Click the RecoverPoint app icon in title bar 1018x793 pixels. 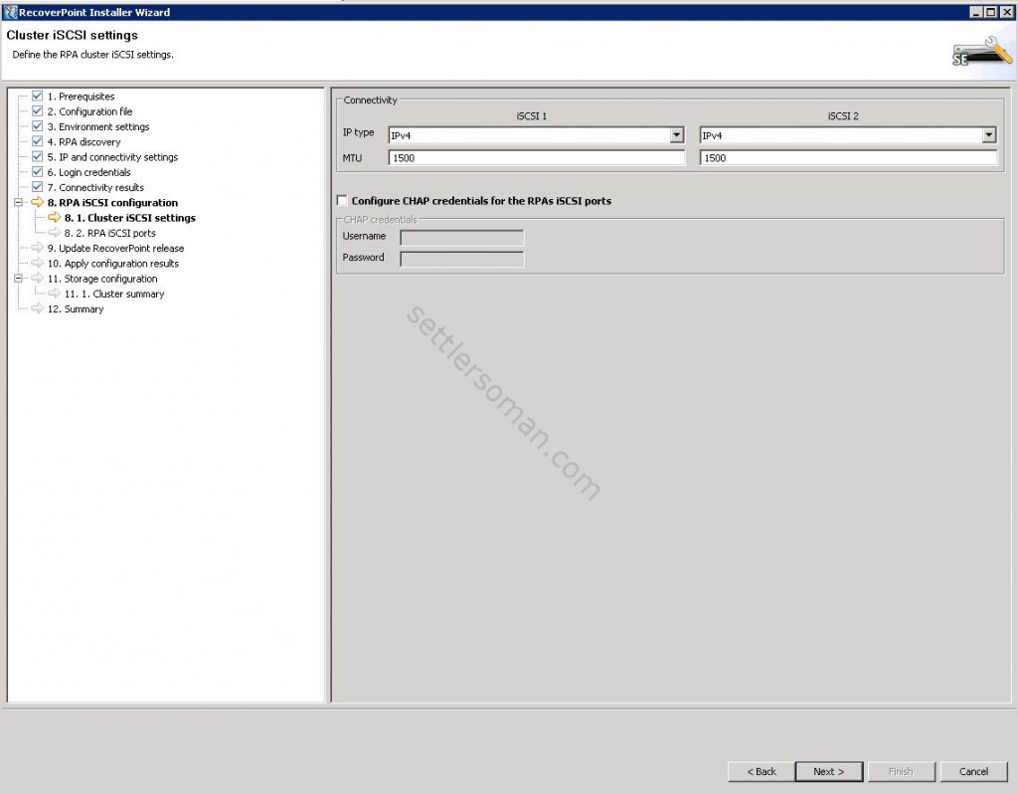tap(10, 12)
